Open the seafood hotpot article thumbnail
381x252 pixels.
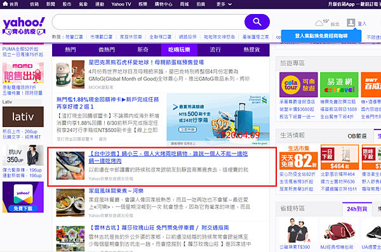point(70,166)
